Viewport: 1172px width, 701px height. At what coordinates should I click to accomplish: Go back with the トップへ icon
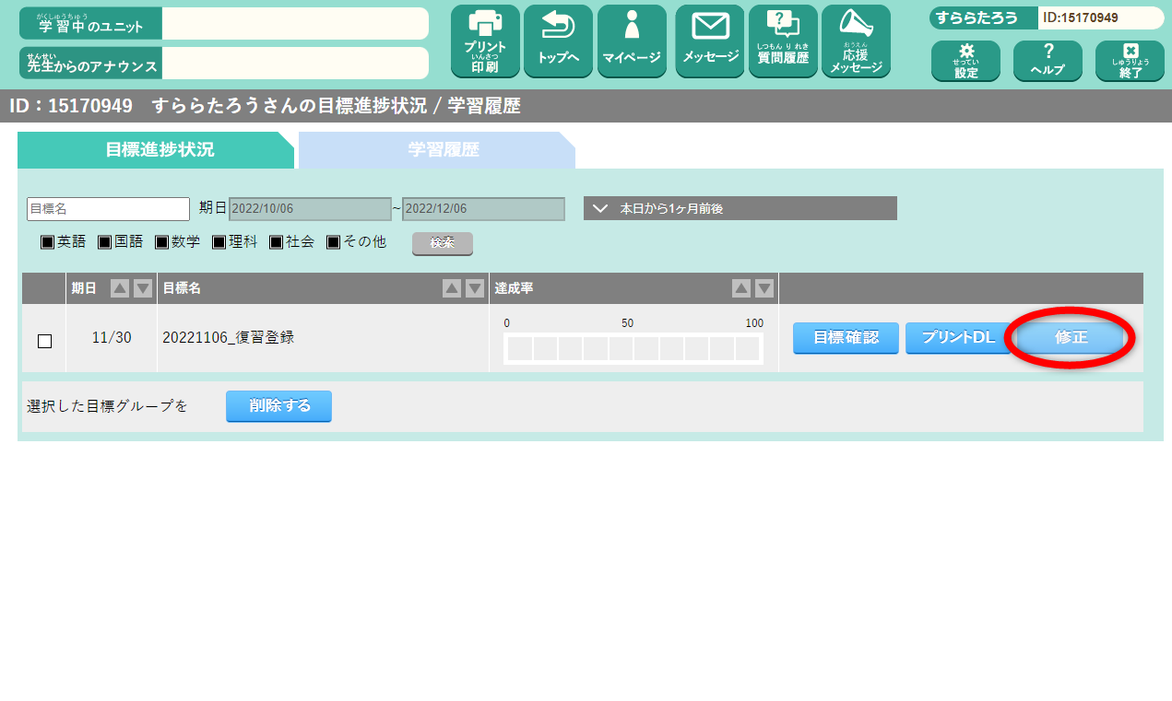pos(558,41)
